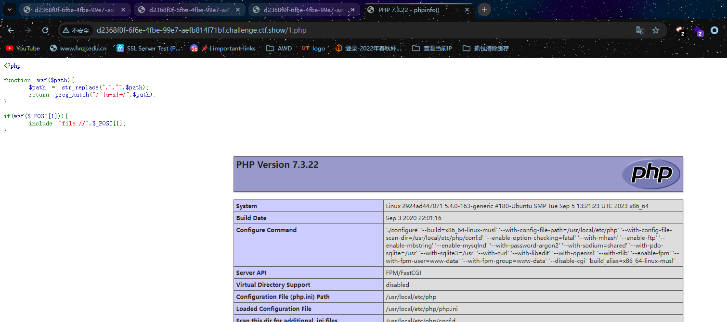Open the new tab plus button
Screen dimensions: 727x322
(x=484, y=10)
